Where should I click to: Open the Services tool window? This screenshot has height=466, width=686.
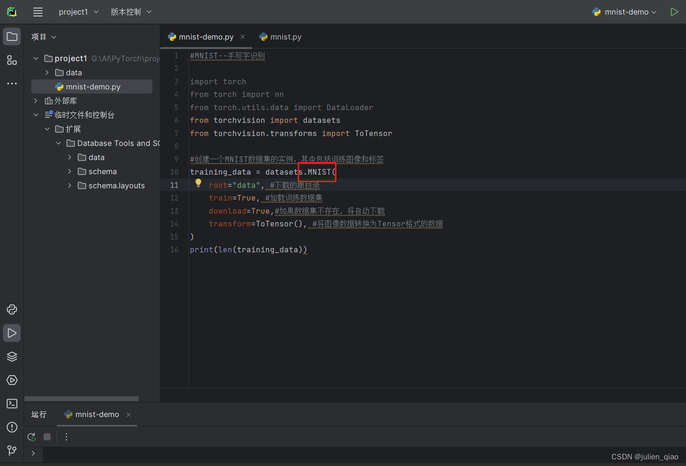coord(12,380)
